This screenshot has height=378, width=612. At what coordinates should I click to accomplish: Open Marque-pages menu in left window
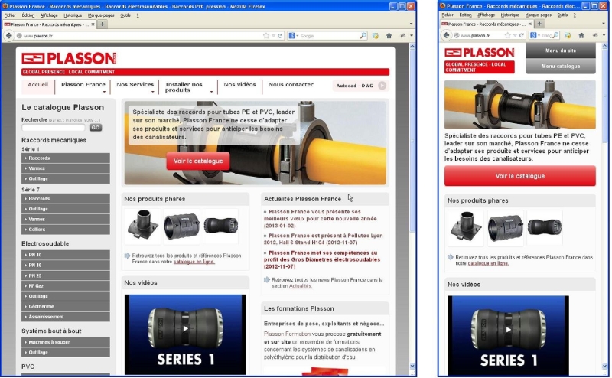(101, 15)
